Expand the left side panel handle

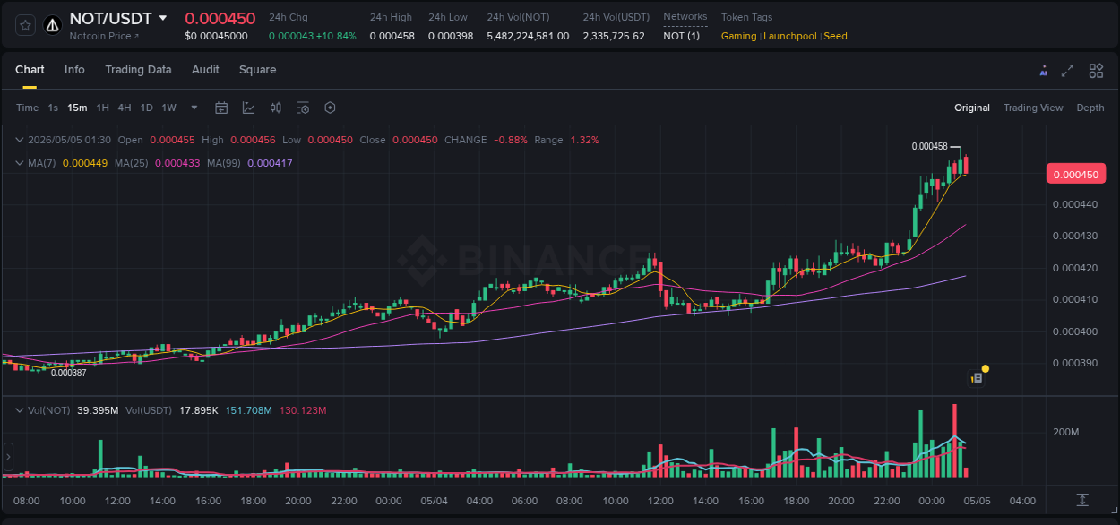pos(8,457)
